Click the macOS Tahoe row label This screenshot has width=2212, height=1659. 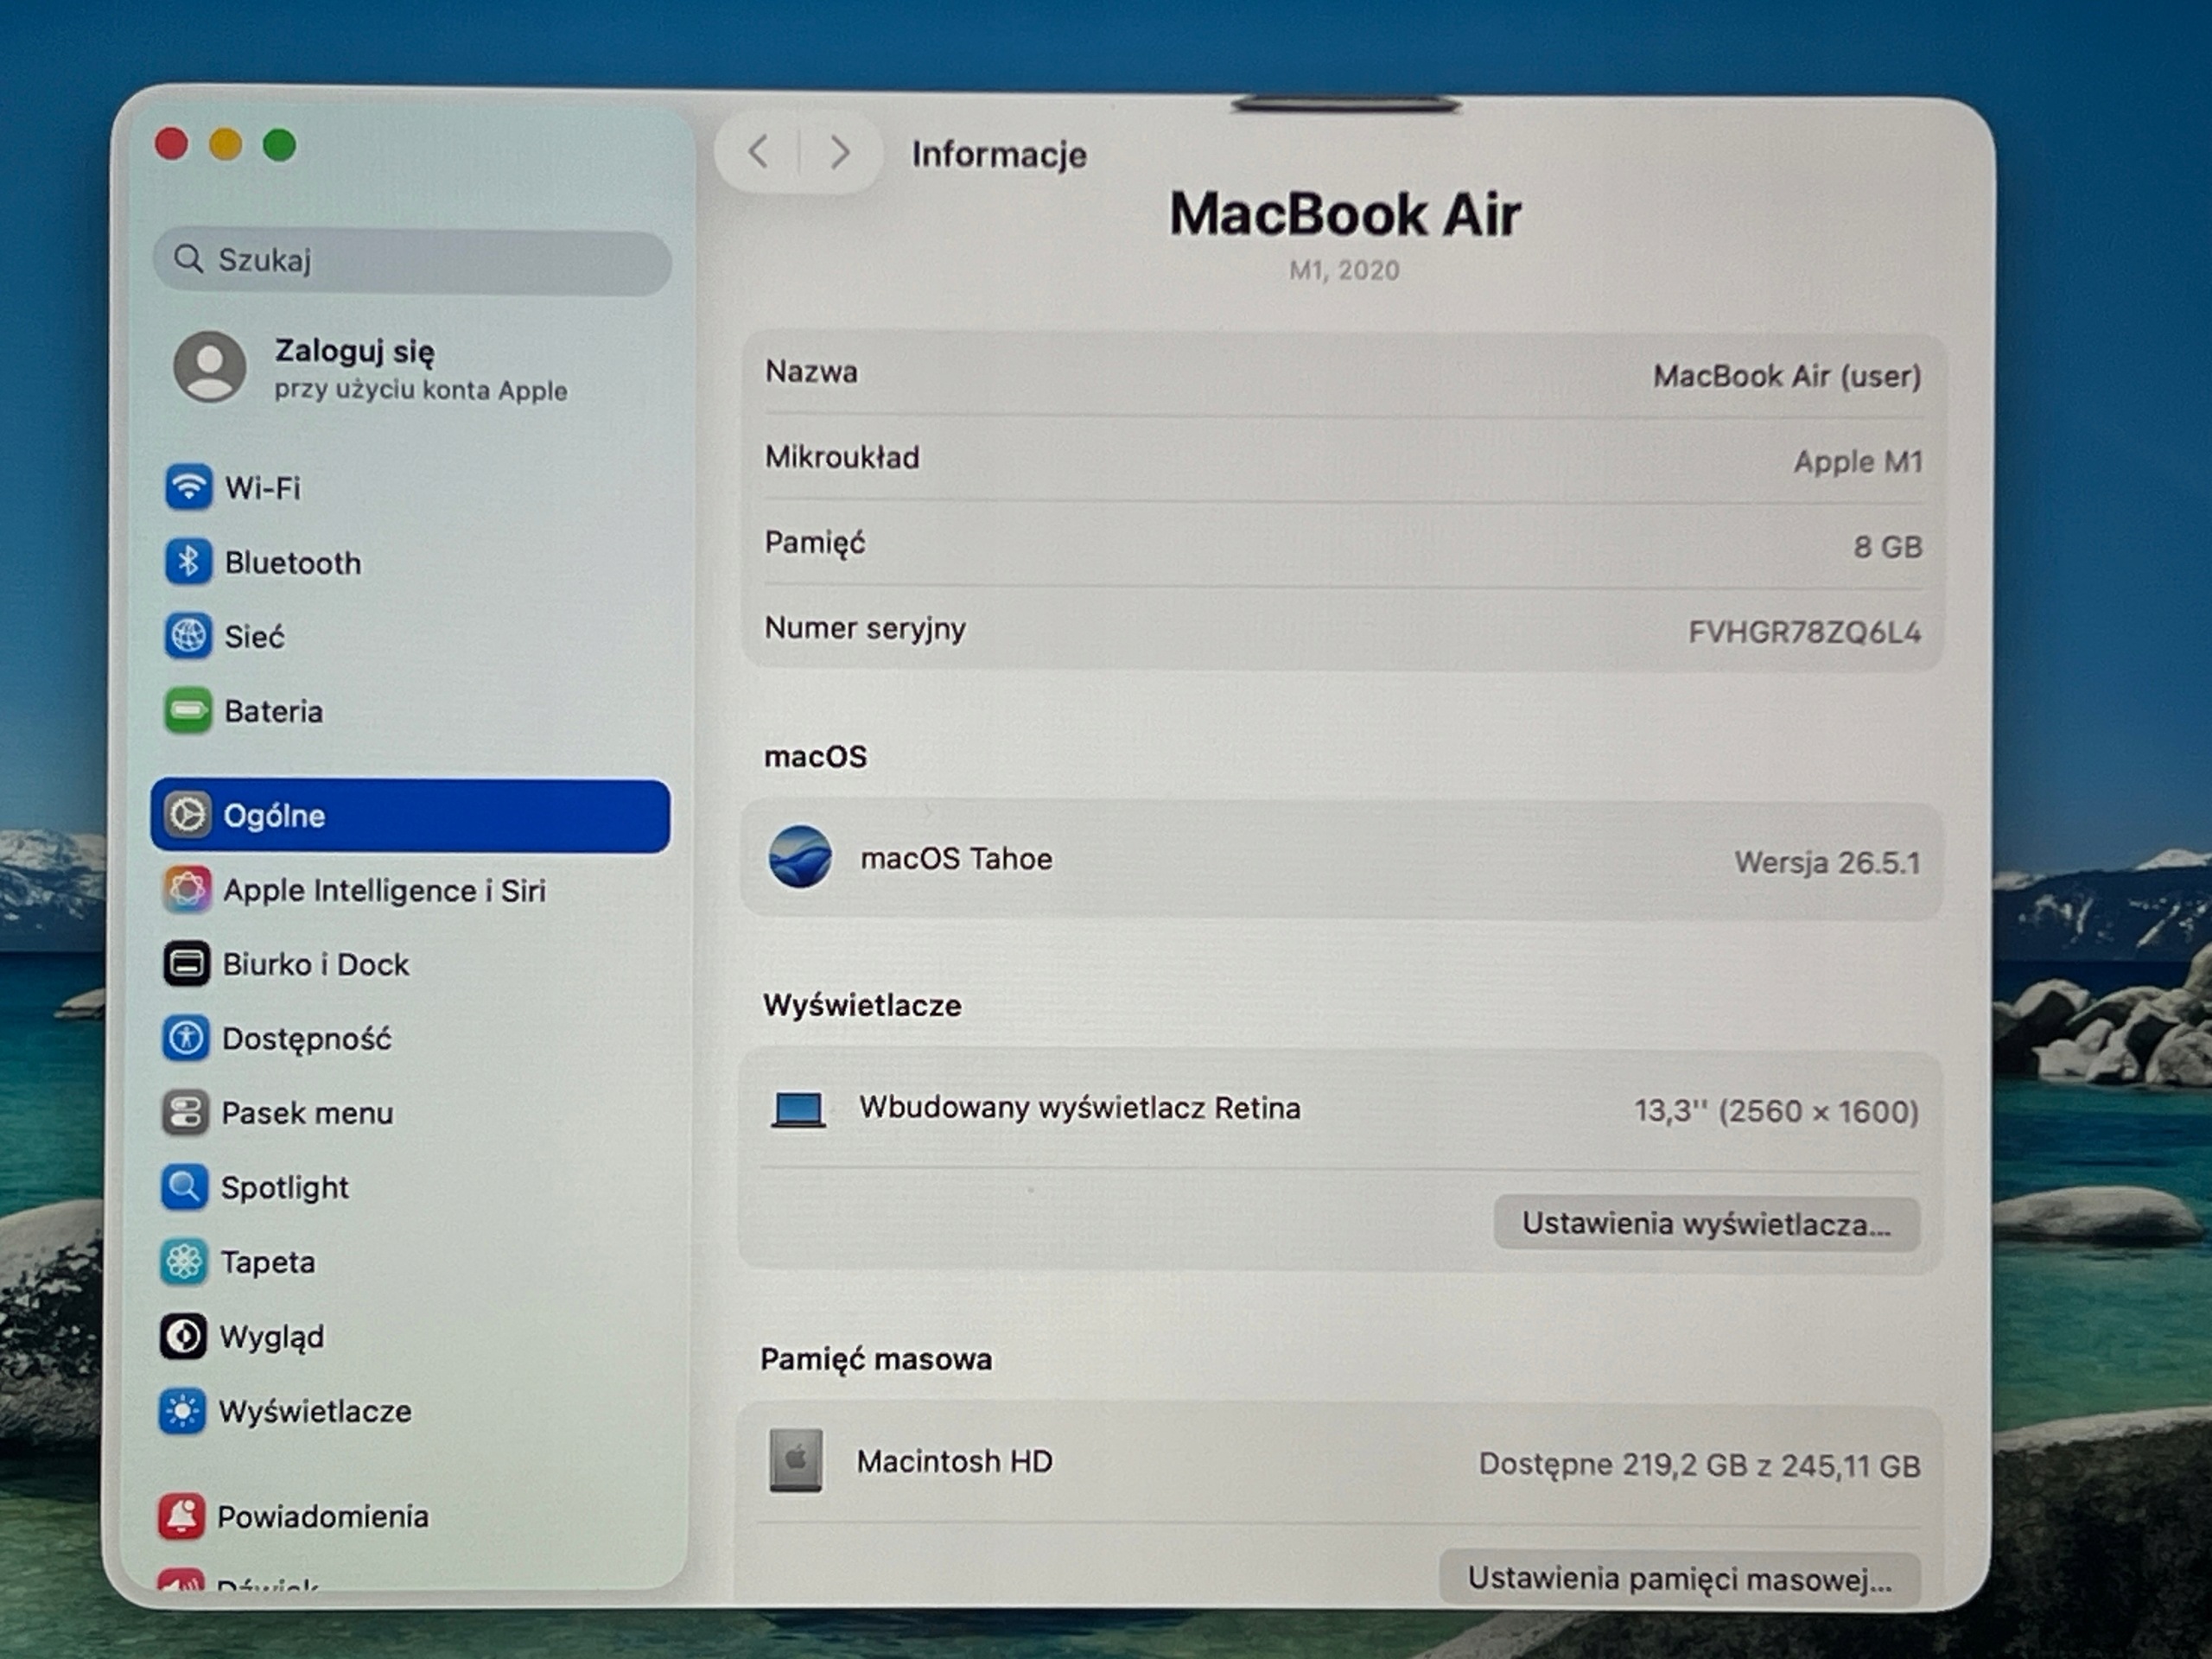click(x=957, y=858)
